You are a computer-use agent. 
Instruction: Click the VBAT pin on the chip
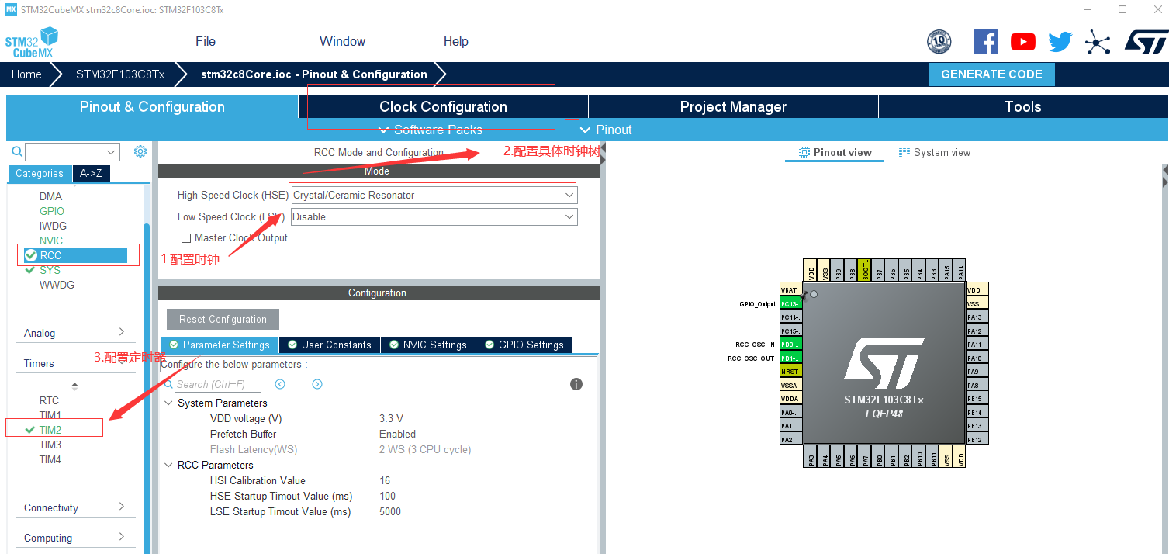click(790, 290)
